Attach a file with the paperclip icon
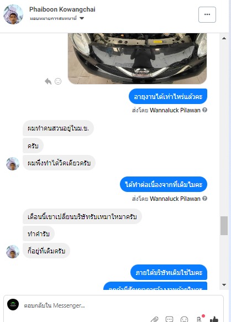The width and height of the screenshot is (231, 322). click(x=154, y=319)
